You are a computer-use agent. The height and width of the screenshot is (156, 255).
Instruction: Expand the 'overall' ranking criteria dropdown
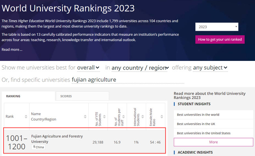(88, 68)
